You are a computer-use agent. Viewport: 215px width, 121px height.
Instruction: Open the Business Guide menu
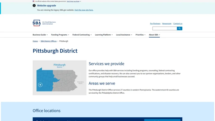point(40,35)
